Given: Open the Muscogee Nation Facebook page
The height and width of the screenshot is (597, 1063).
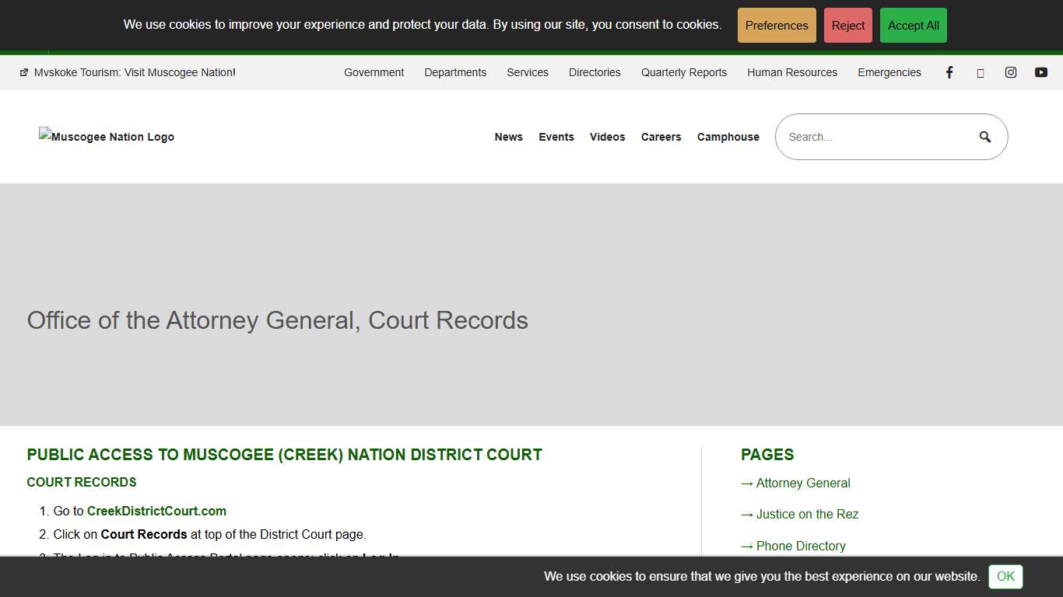Looking at the screenshot, I should click(949, 72).
